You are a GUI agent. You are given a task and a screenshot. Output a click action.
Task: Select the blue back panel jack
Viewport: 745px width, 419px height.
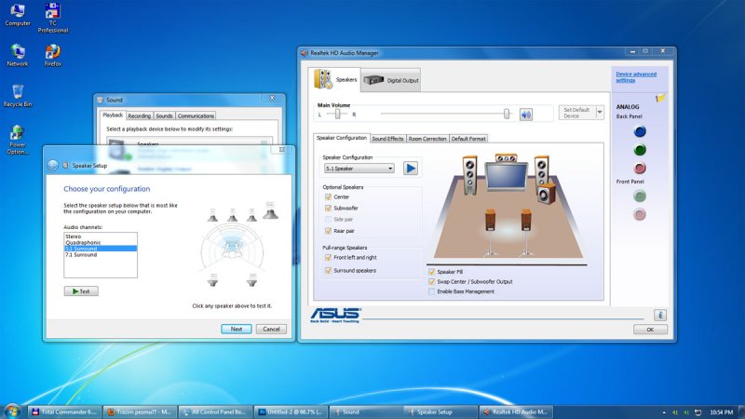[640, 131]
